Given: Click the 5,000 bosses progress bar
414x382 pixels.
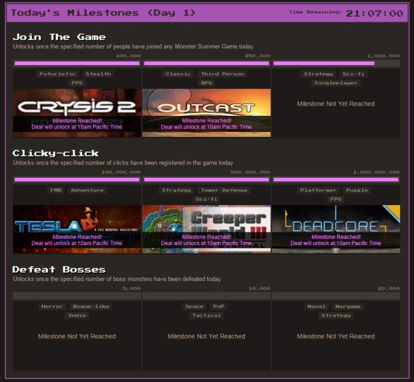Looking at the screenshot, I should (77, 296).
